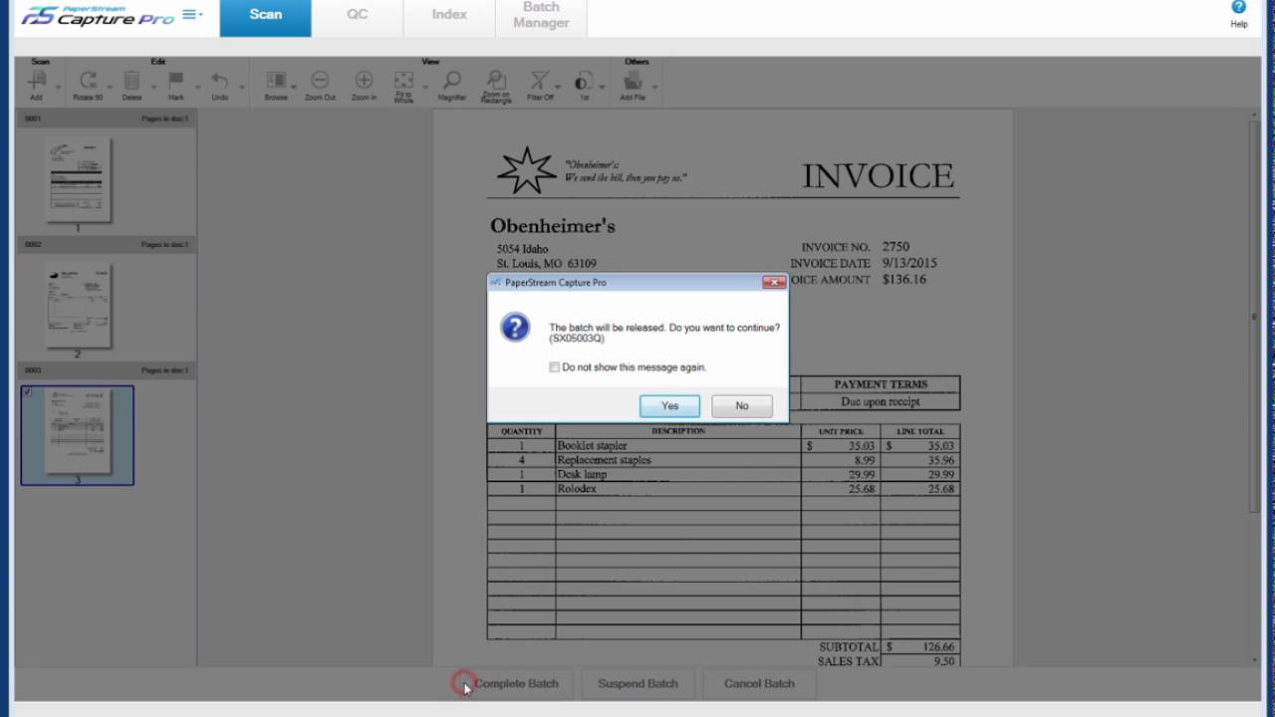This screenshot has width=1275, height=717.
Task: Click the Cancel Batch button
Action: click(x=759, y=683)
